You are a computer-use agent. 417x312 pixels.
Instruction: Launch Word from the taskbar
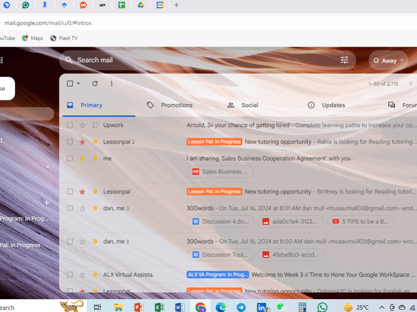point(180,307)
